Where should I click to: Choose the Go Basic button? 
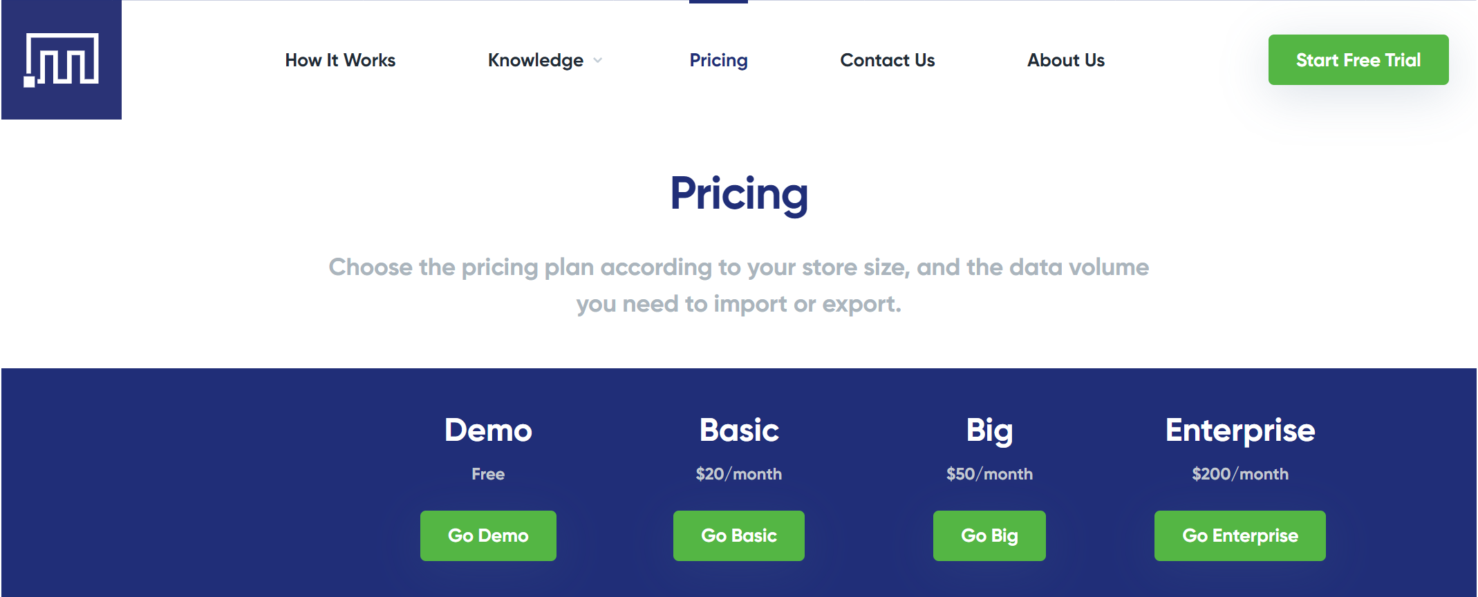pyautogui.click(x=738, y=536)
